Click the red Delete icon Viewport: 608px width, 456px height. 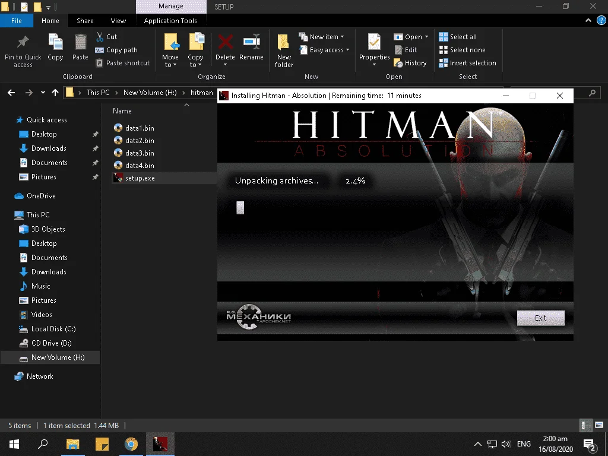(x=225, y=42)
